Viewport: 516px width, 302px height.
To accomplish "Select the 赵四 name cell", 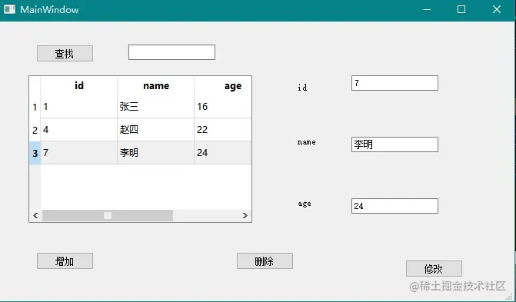I will (155, 130).
